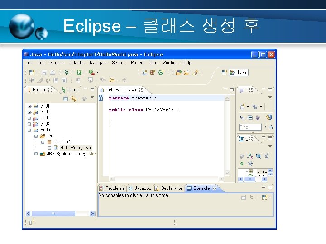This screenshot has width=326, height=244.
Task: Click the Open Perspective icon
Action: (x=224, y=72)
